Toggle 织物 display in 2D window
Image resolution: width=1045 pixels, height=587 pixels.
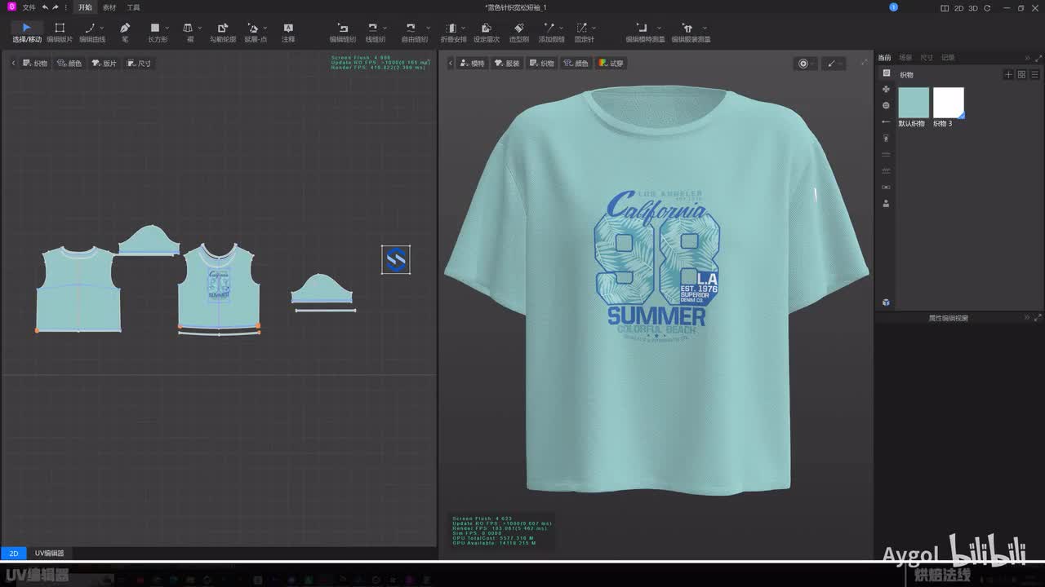tap(35, 63)
